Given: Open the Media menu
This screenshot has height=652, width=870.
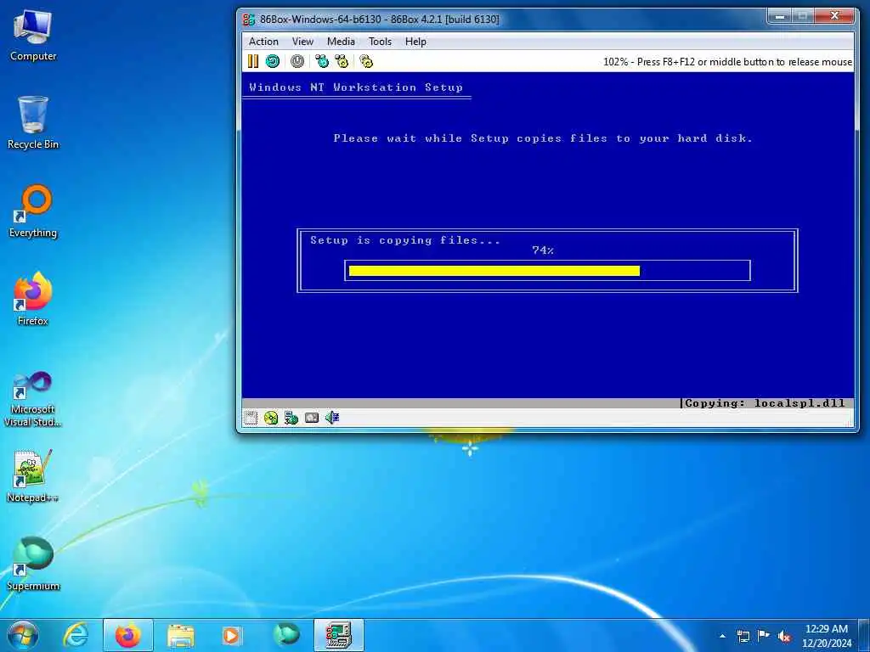Looking at the screenshot, I should 341,42.
